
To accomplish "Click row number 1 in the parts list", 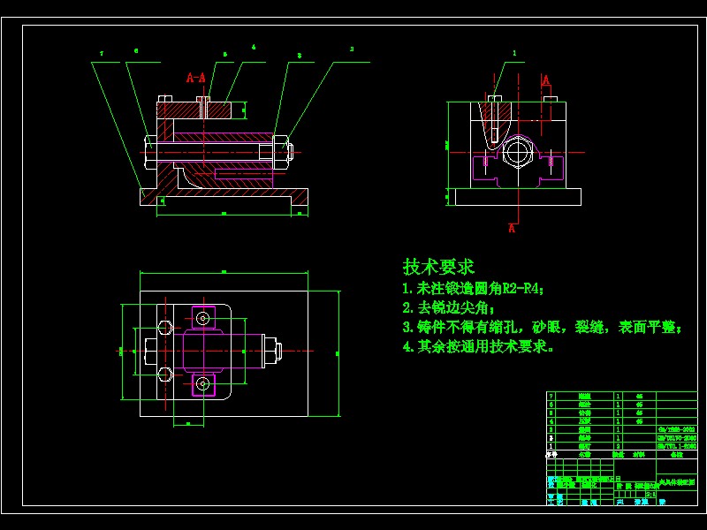I will 551,446.
